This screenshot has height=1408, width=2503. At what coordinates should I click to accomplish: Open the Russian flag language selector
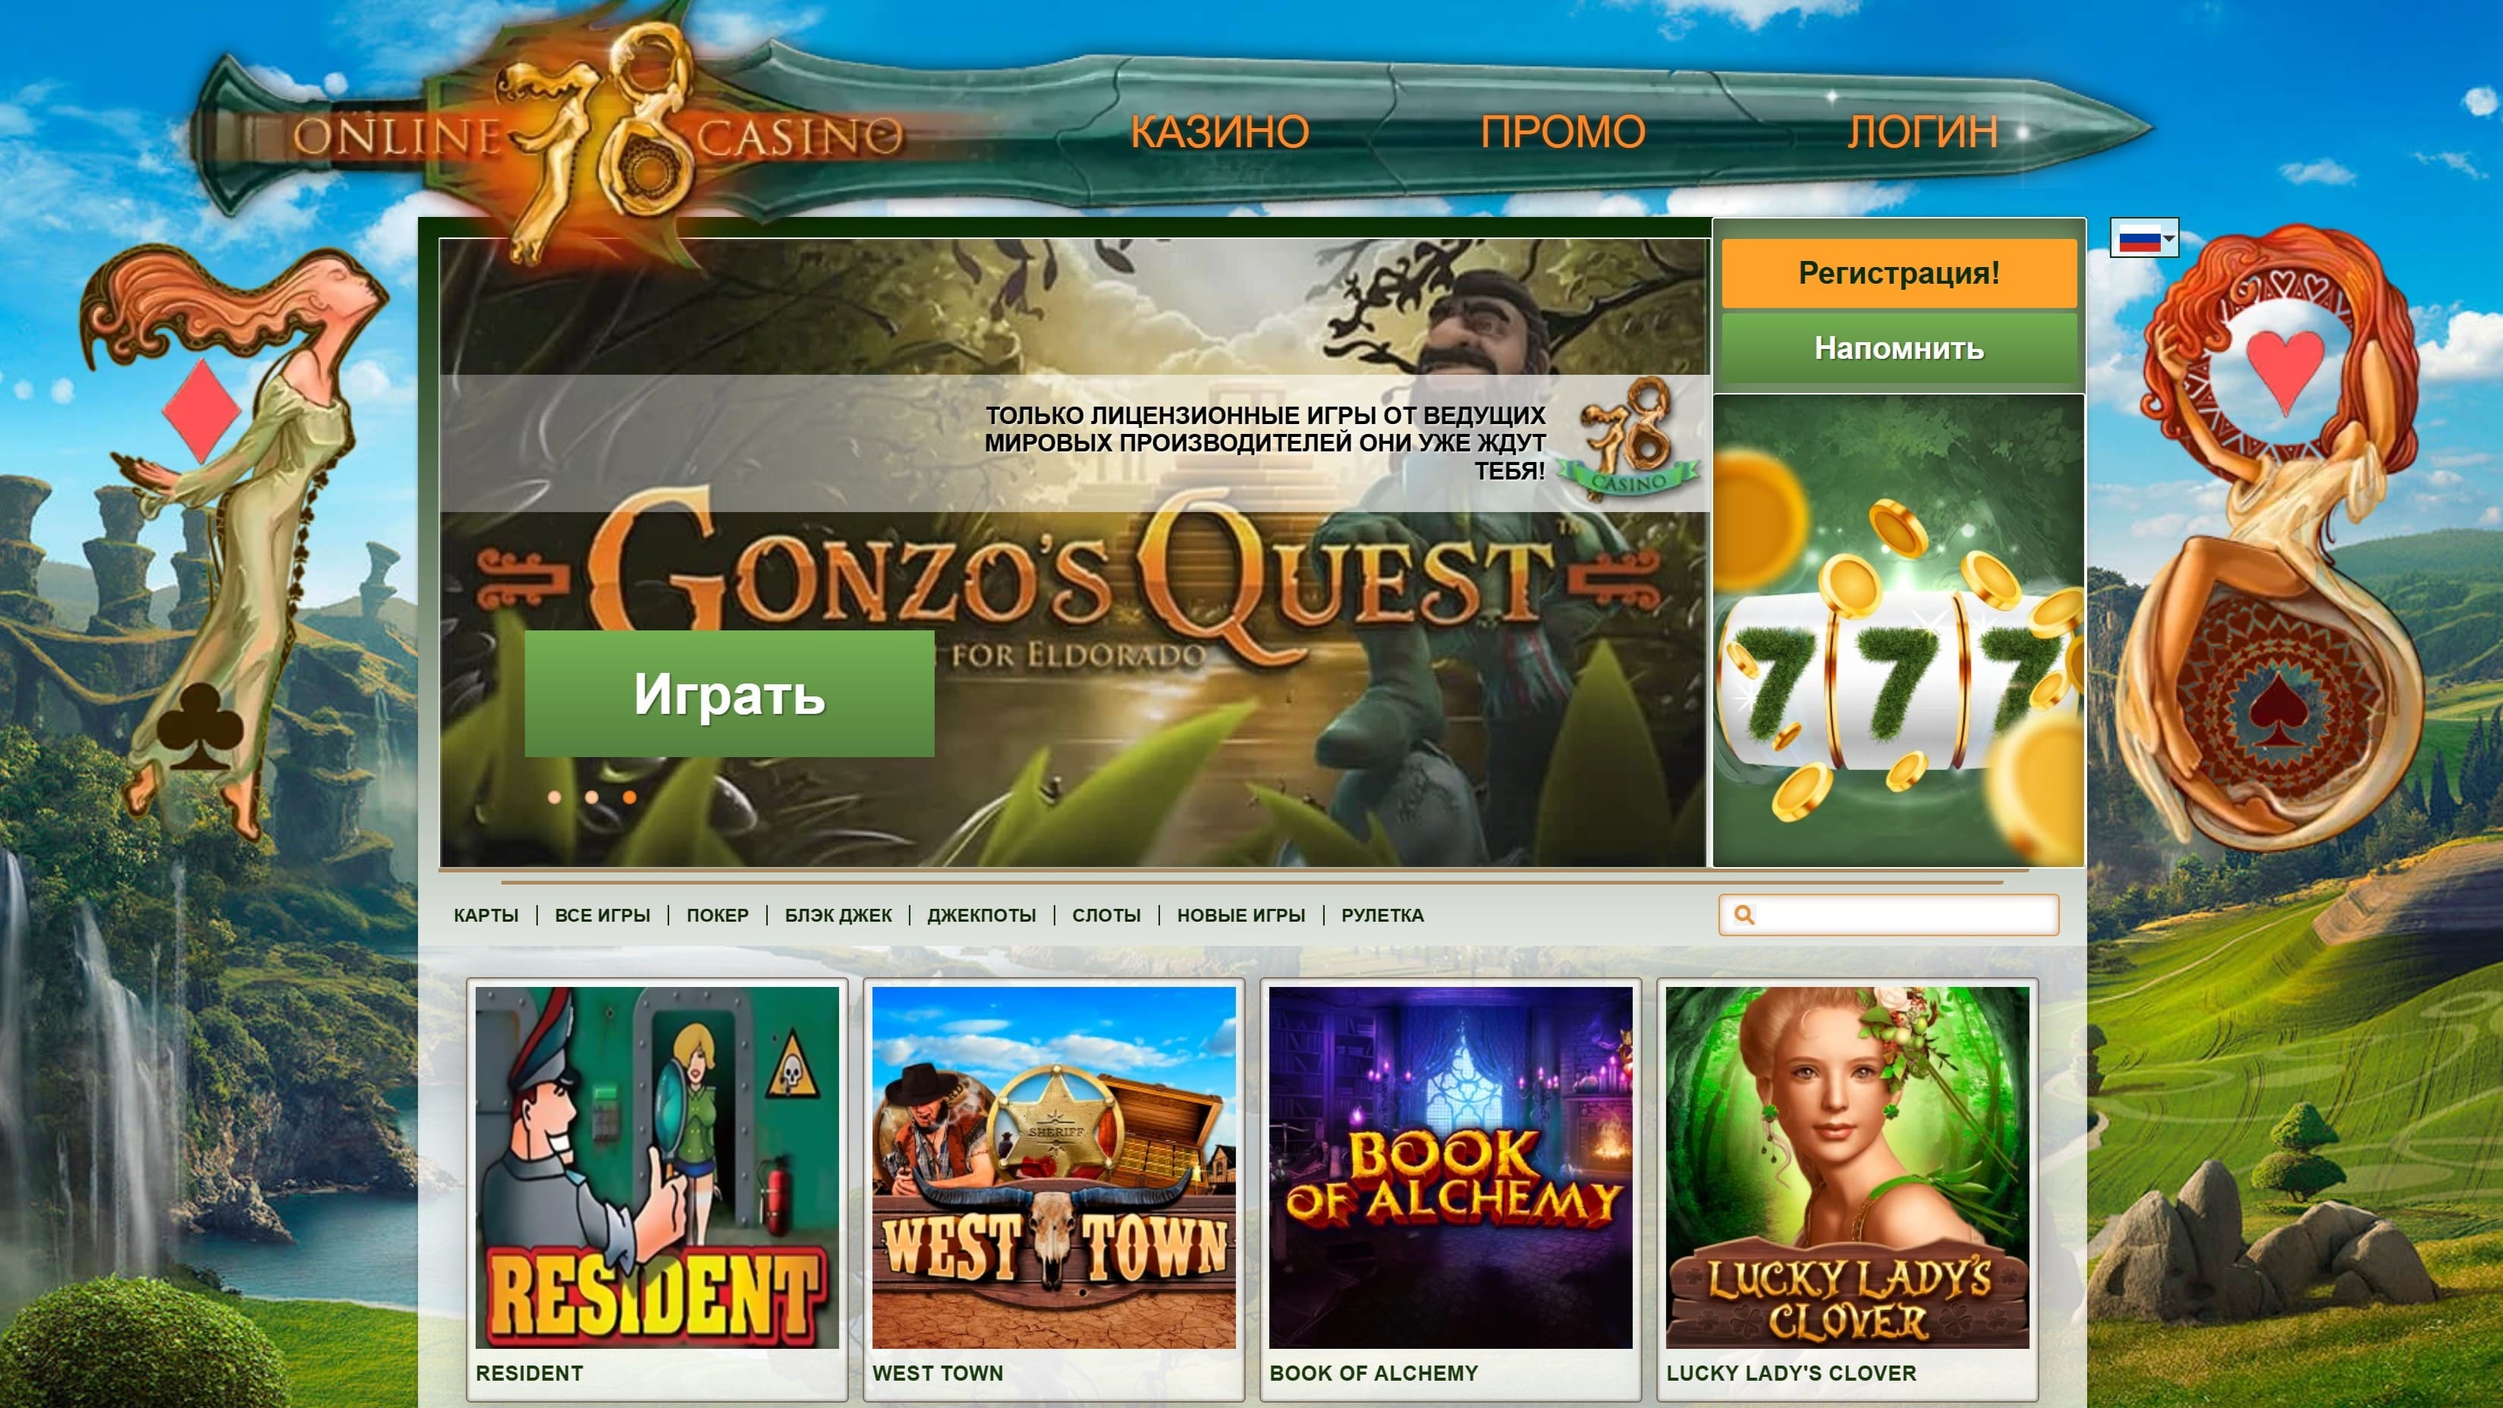pyautogui.click(x=2144, y=238)
